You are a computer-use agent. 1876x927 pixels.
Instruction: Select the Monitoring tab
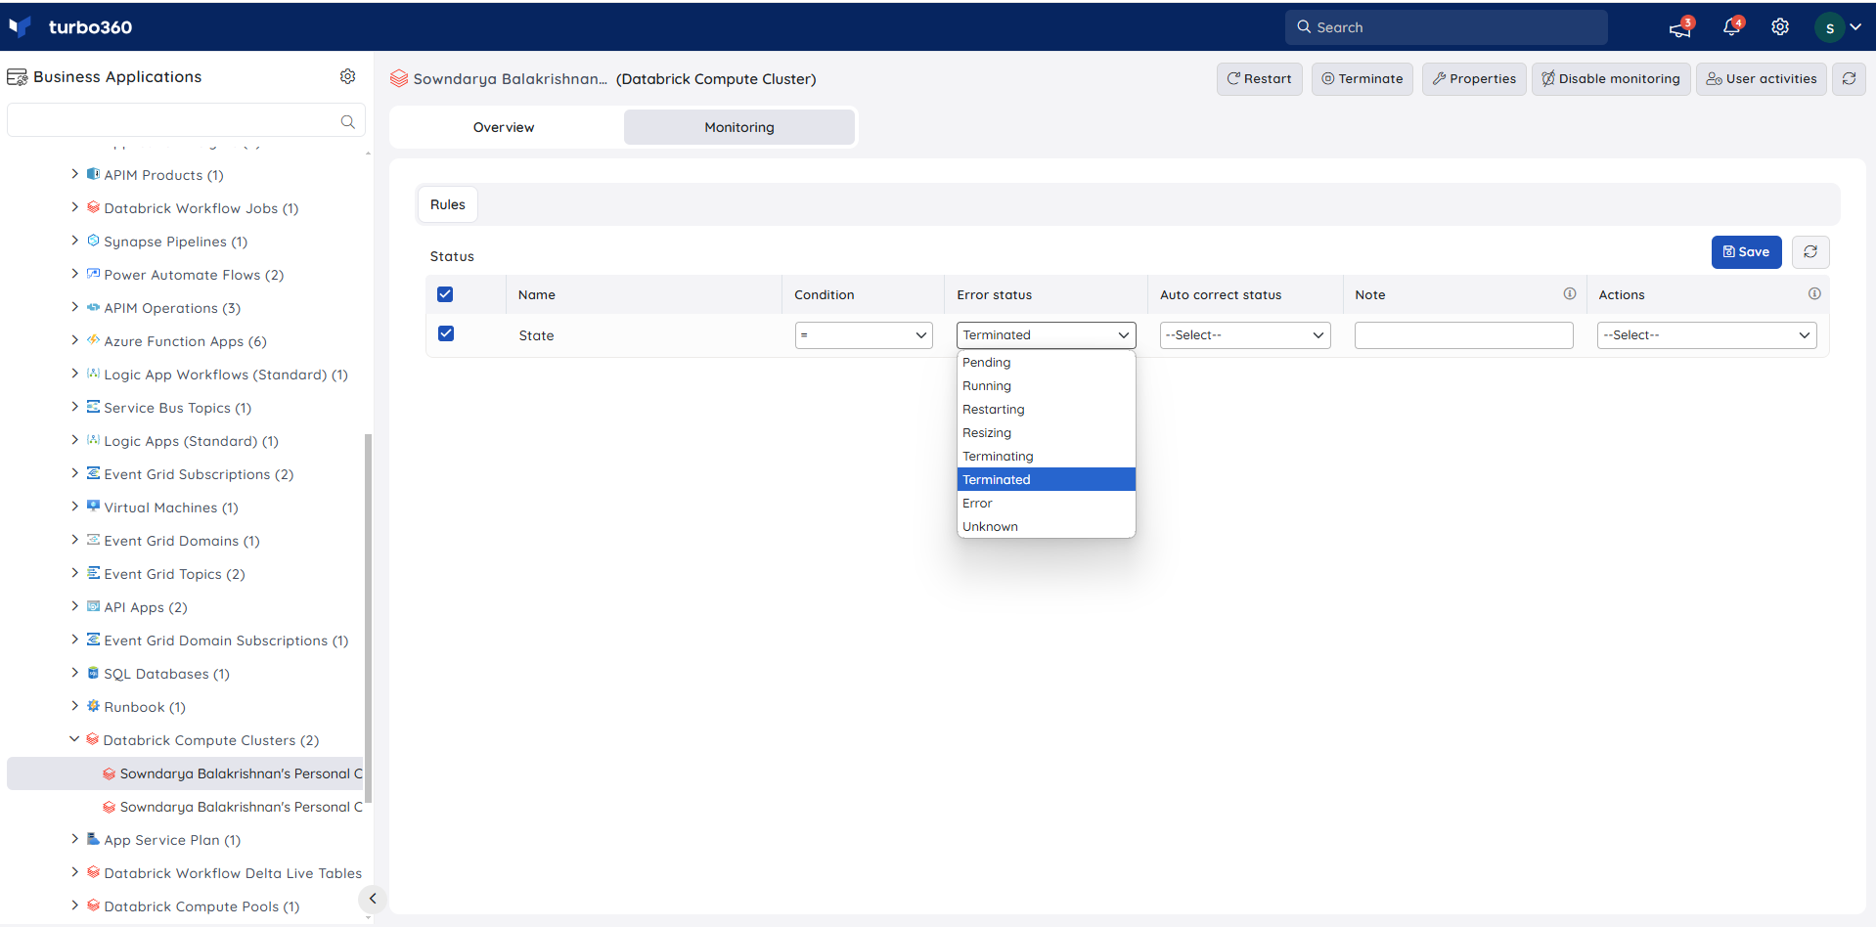pos(739,127)
